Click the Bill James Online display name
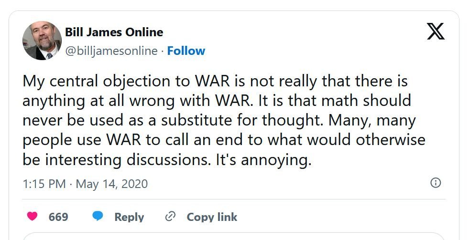469x240 pixels. tap(114, 32)
